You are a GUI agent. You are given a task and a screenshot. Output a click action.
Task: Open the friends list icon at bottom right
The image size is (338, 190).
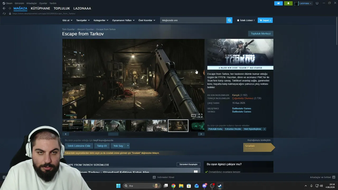(334, 177)
